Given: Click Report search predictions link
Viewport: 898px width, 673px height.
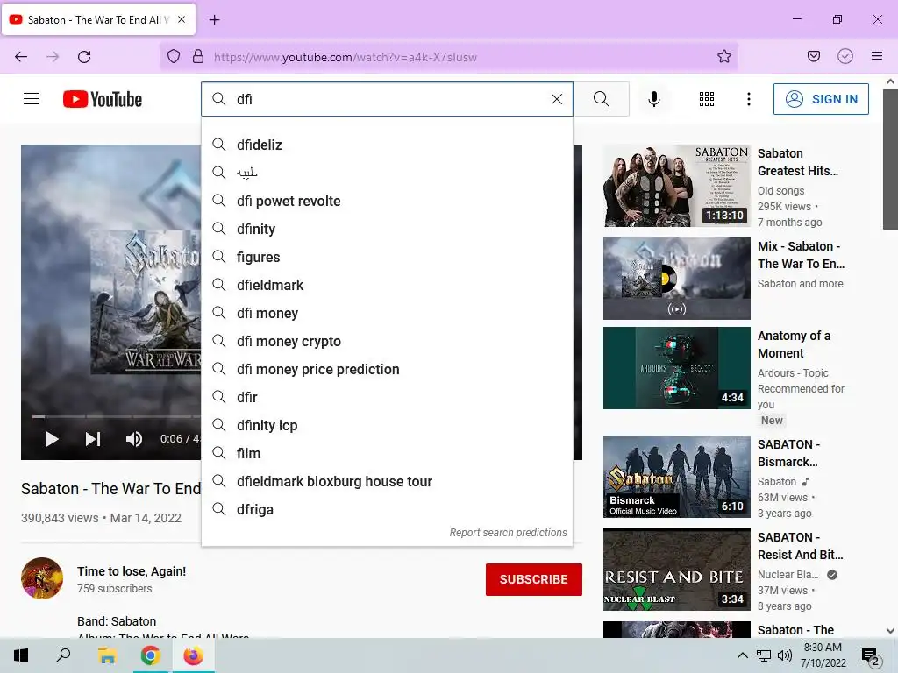Looking at the screenshot, I should coord(508,532).
